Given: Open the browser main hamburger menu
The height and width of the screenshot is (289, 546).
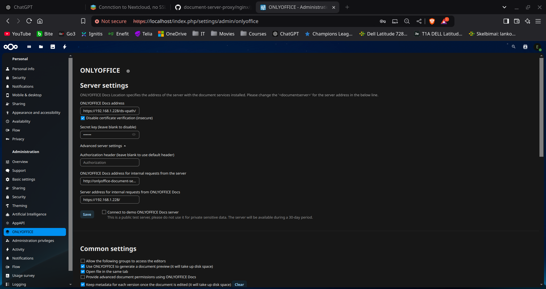Looking at the screenshot, I should click(x=538, y=21).
